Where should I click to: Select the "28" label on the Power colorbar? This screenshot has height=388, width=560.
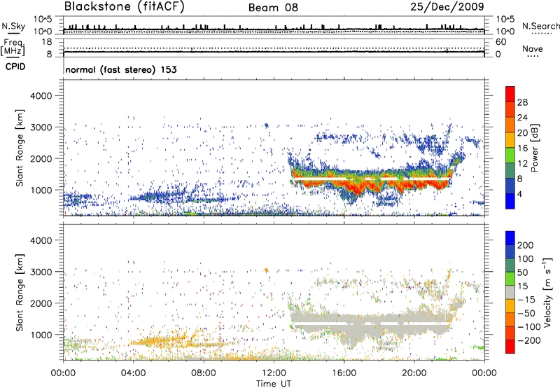coord(522,102)
